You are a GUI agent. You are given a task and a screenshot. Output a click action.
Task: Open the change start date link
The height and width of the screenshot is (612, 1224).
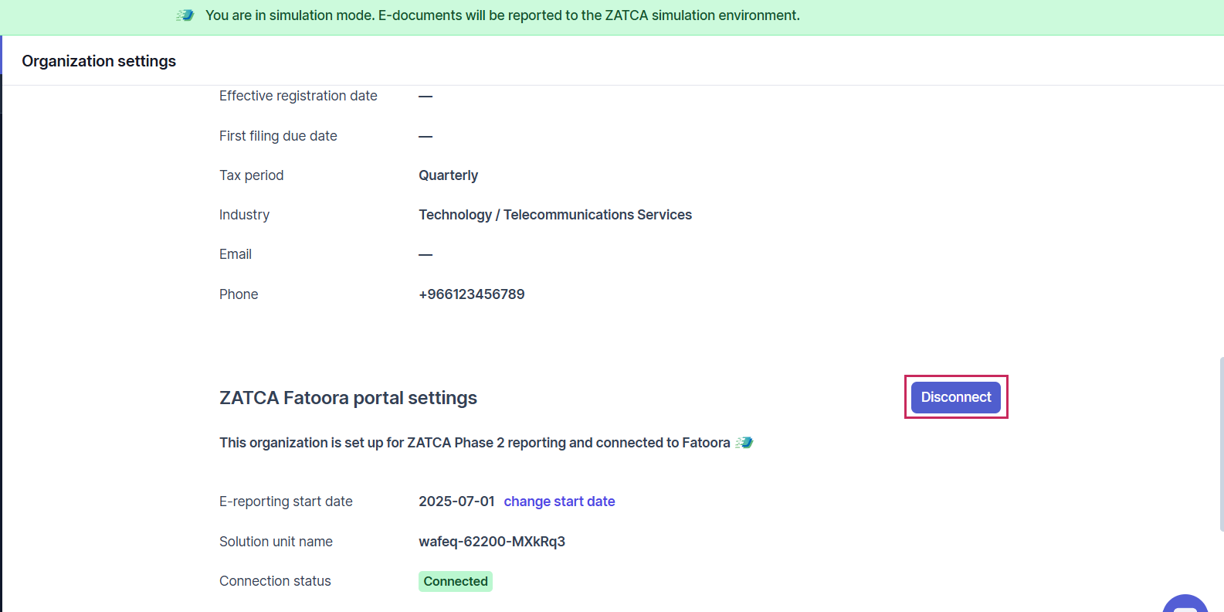(x=559, y=501)
